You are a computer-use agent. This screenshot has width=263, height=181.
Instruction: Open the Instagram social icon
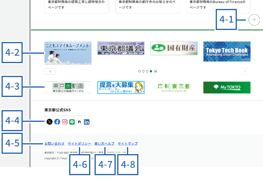coord(64,122)
